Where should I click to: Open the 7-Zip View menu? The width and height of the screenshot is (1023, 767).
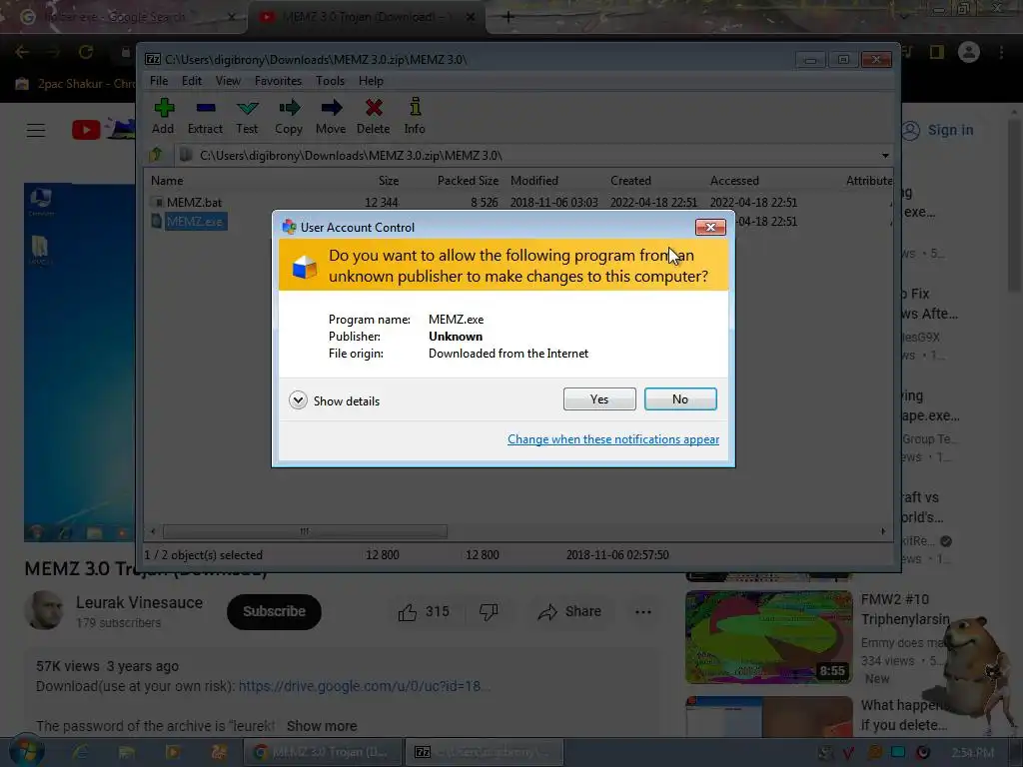(228, 81)
